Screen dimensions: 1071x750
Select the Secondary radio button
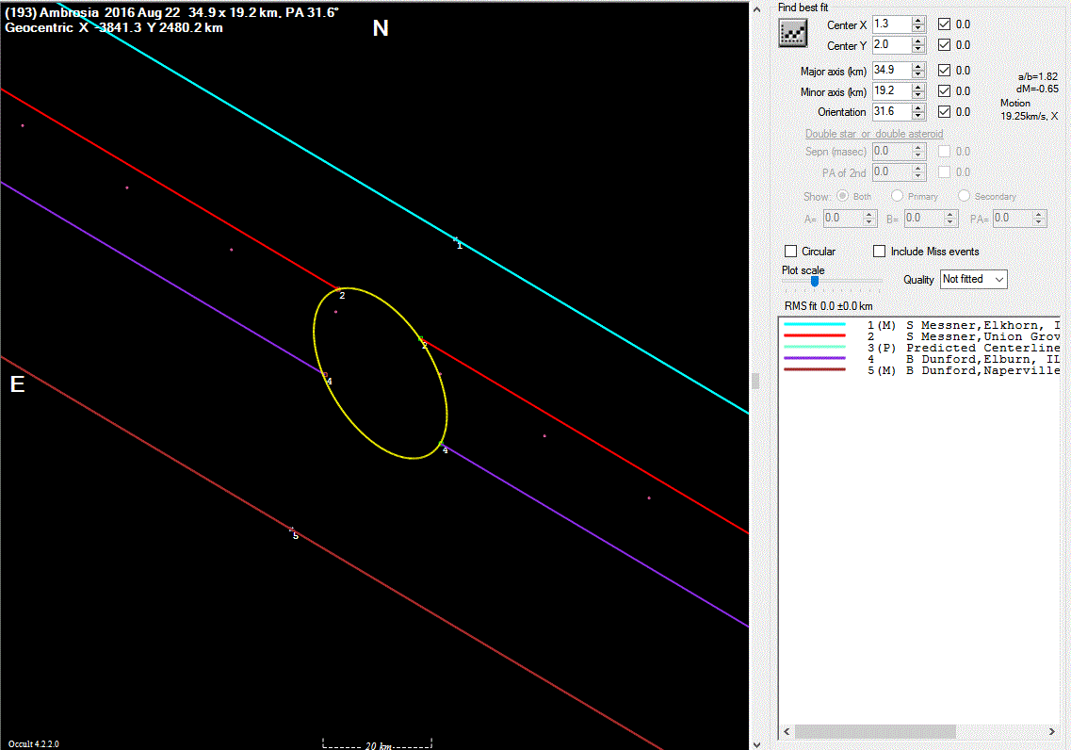pos(964,196)
